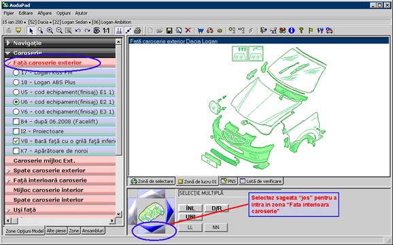Check the I2 - Proiectoare checkbox
The height and width of the screenshot is (245, 393).
16,131
